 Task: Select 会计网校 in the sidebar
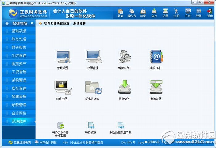(19, 113)
